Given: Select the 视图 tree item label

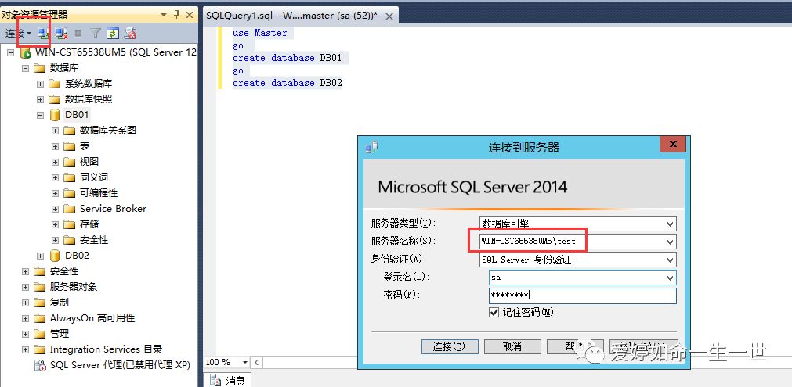Looking at the screenshot, I should 89,162.
